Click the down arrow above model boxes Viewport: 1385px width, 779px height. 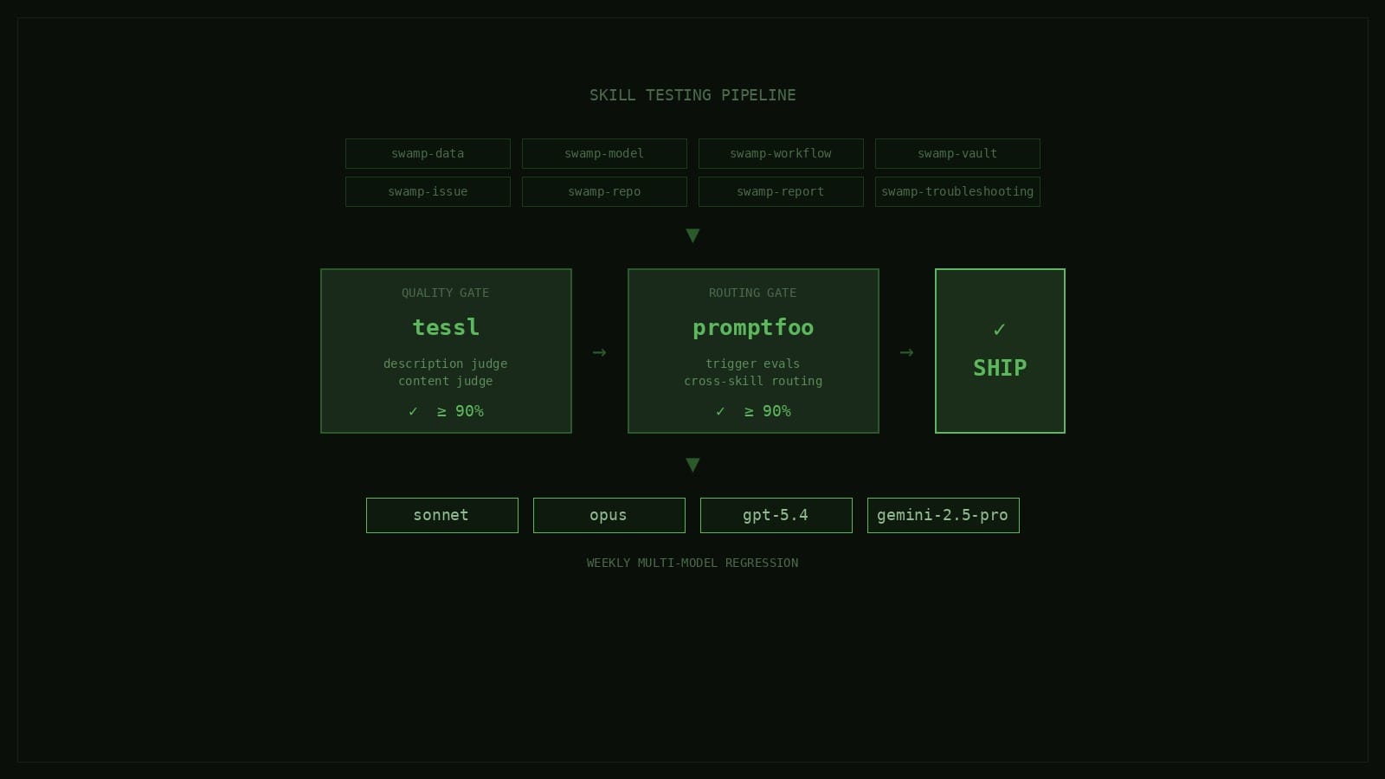(x=692, y=465)
